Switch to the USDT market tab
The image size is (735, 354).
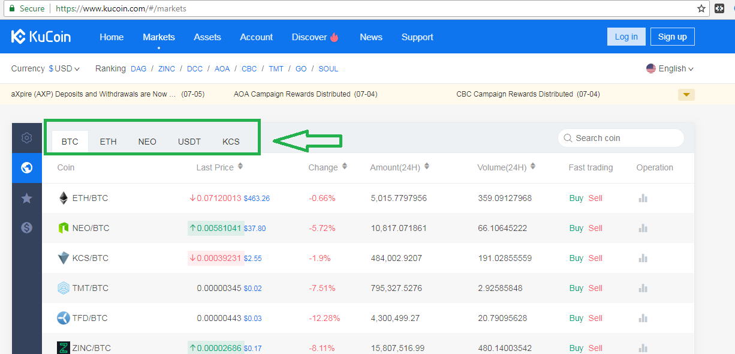click(189, 142)
